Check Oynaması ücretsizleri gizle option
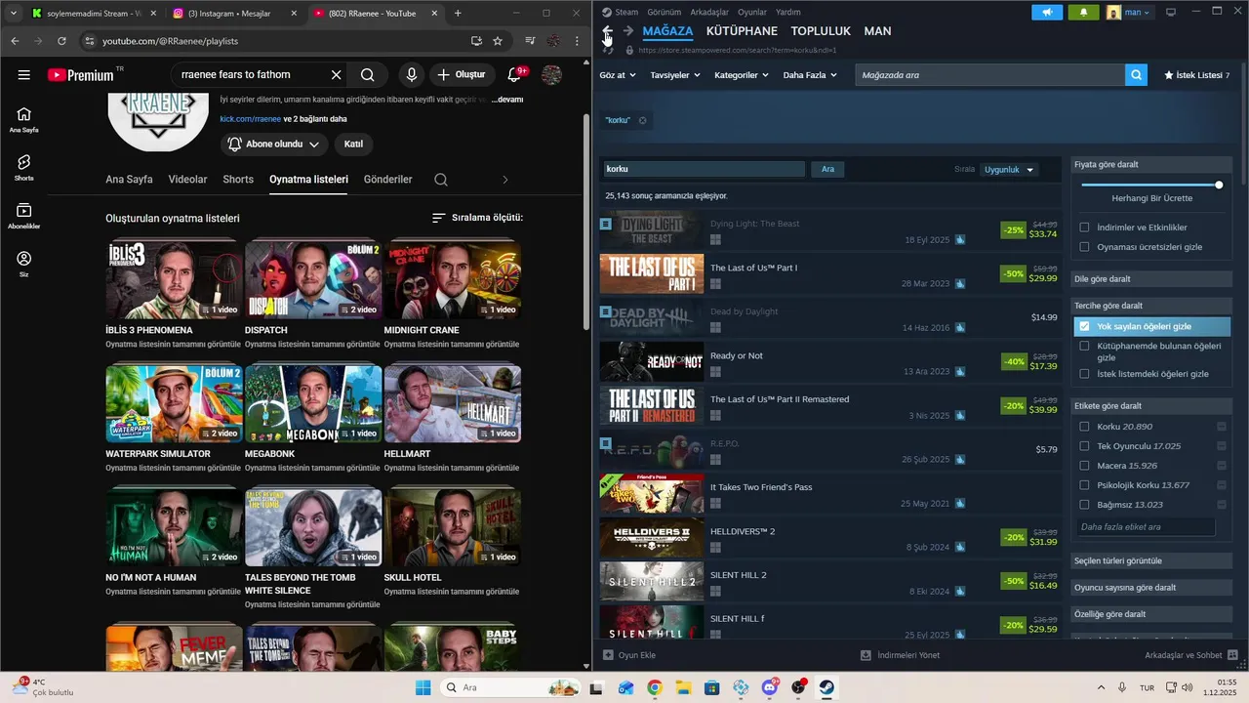Image resolution: width=1249 pixels, height=703 pixels. 1084,247
